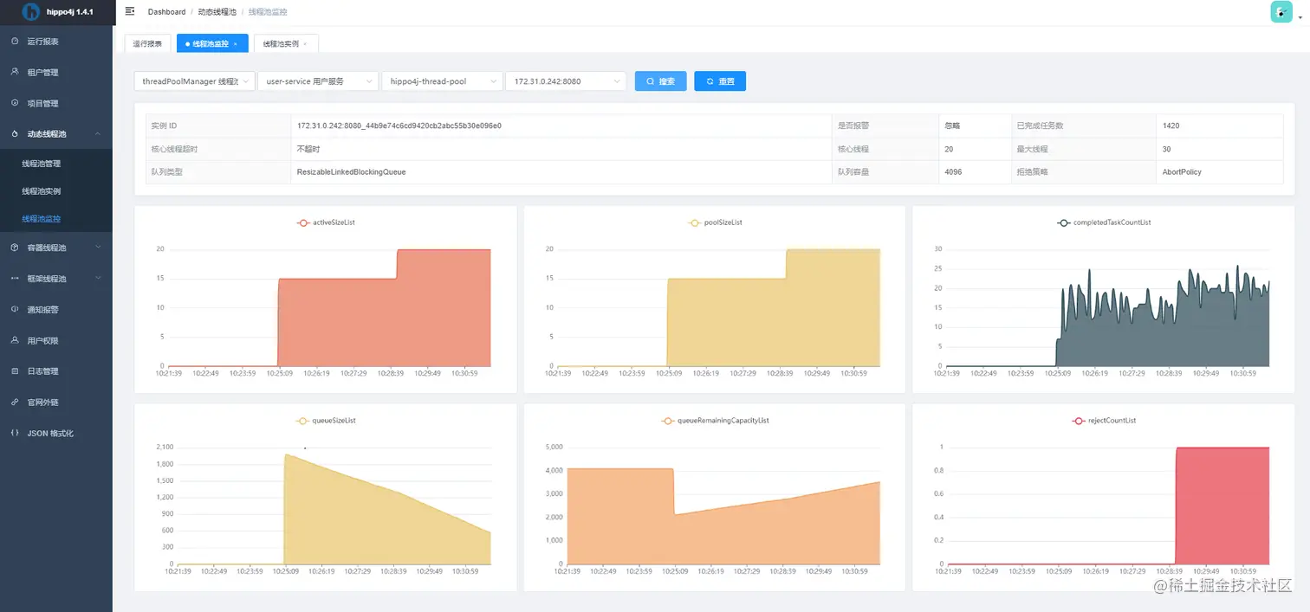Open 通知报警 menu item
1310x612 pixels.
(56, 310)
